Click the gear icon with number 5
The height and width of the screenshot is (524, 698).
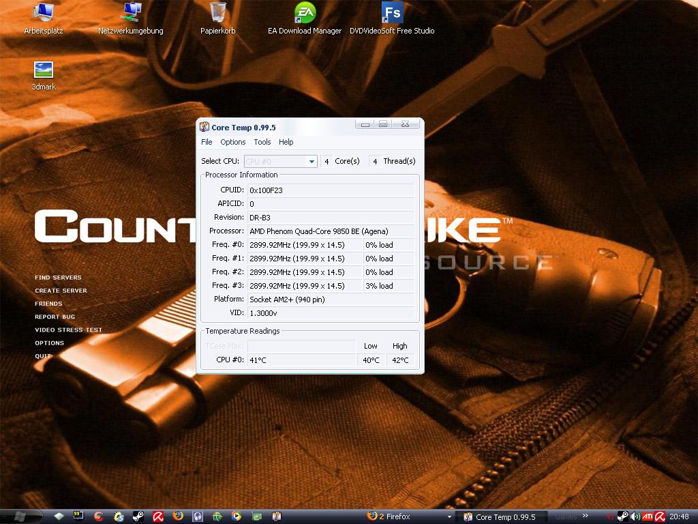coord(119,516)
